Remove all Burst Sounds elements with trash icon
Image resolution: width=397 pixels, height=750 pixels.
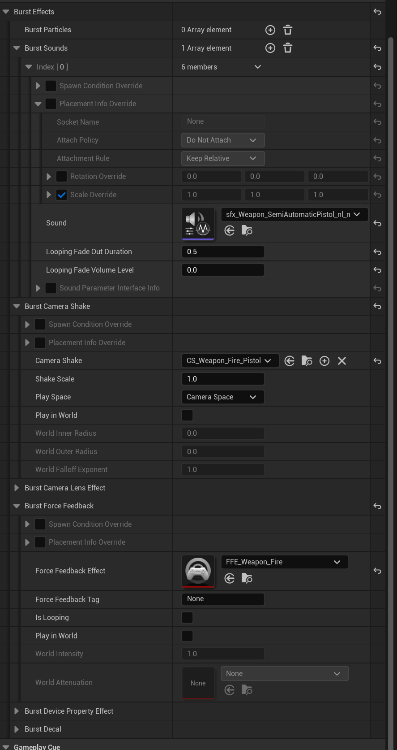point(288,48)
